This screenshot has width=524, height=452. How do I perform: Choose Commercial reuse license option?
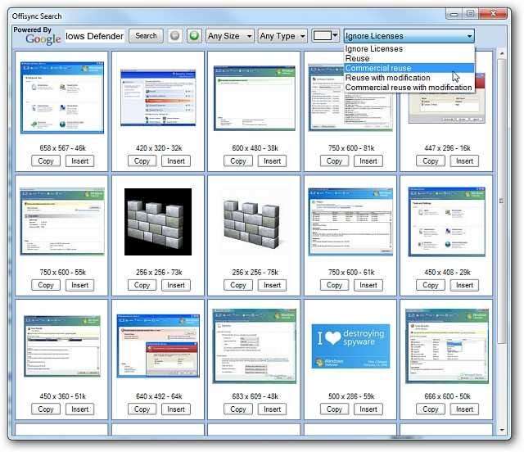(409, 68)
